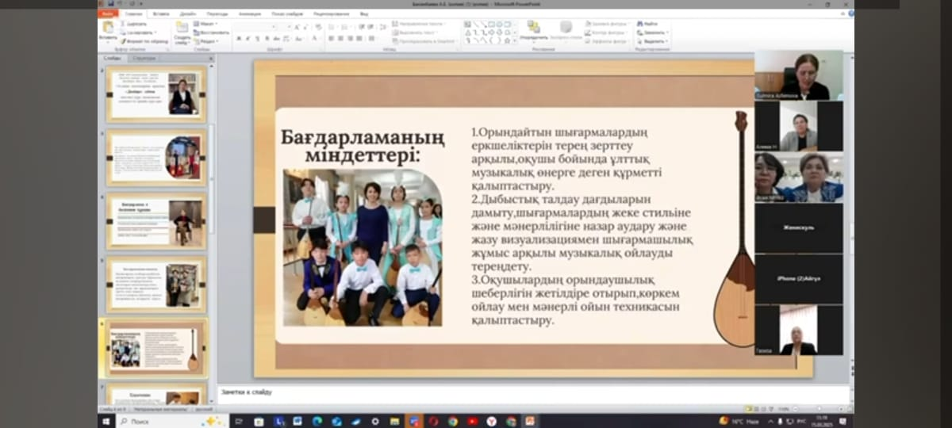This screenshot has width=952, height=428.
Task: Click the Cut (Вырезать) scissors icon
Action: [x=124, y=24]
